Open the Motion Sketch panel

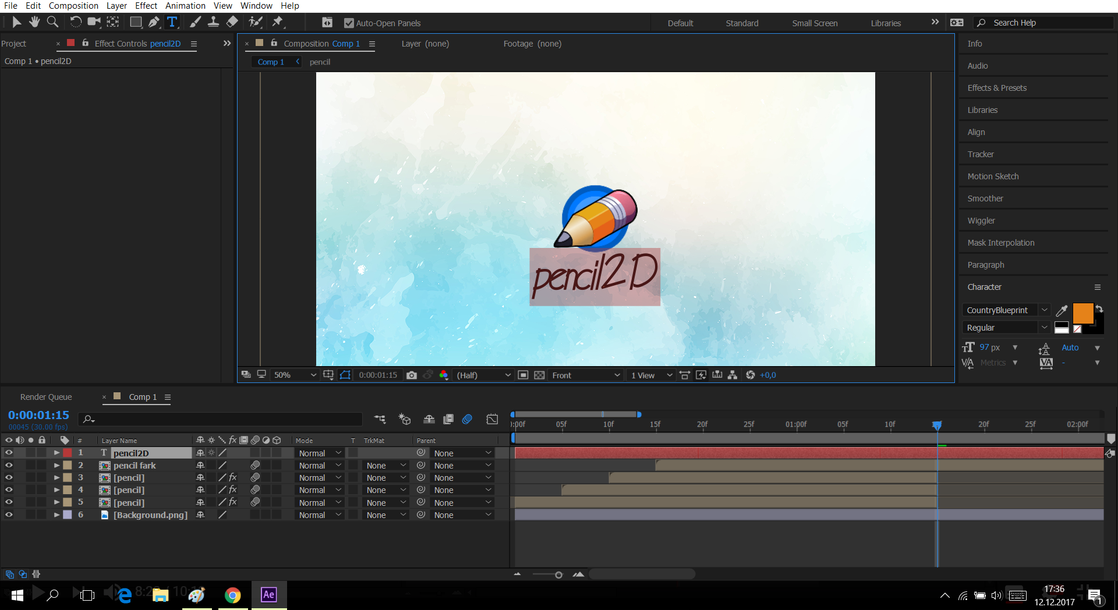993,176
